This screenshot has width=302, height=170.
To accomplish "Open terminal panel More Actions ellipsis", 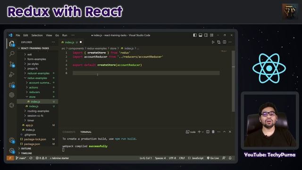I will tap(219, 132).
